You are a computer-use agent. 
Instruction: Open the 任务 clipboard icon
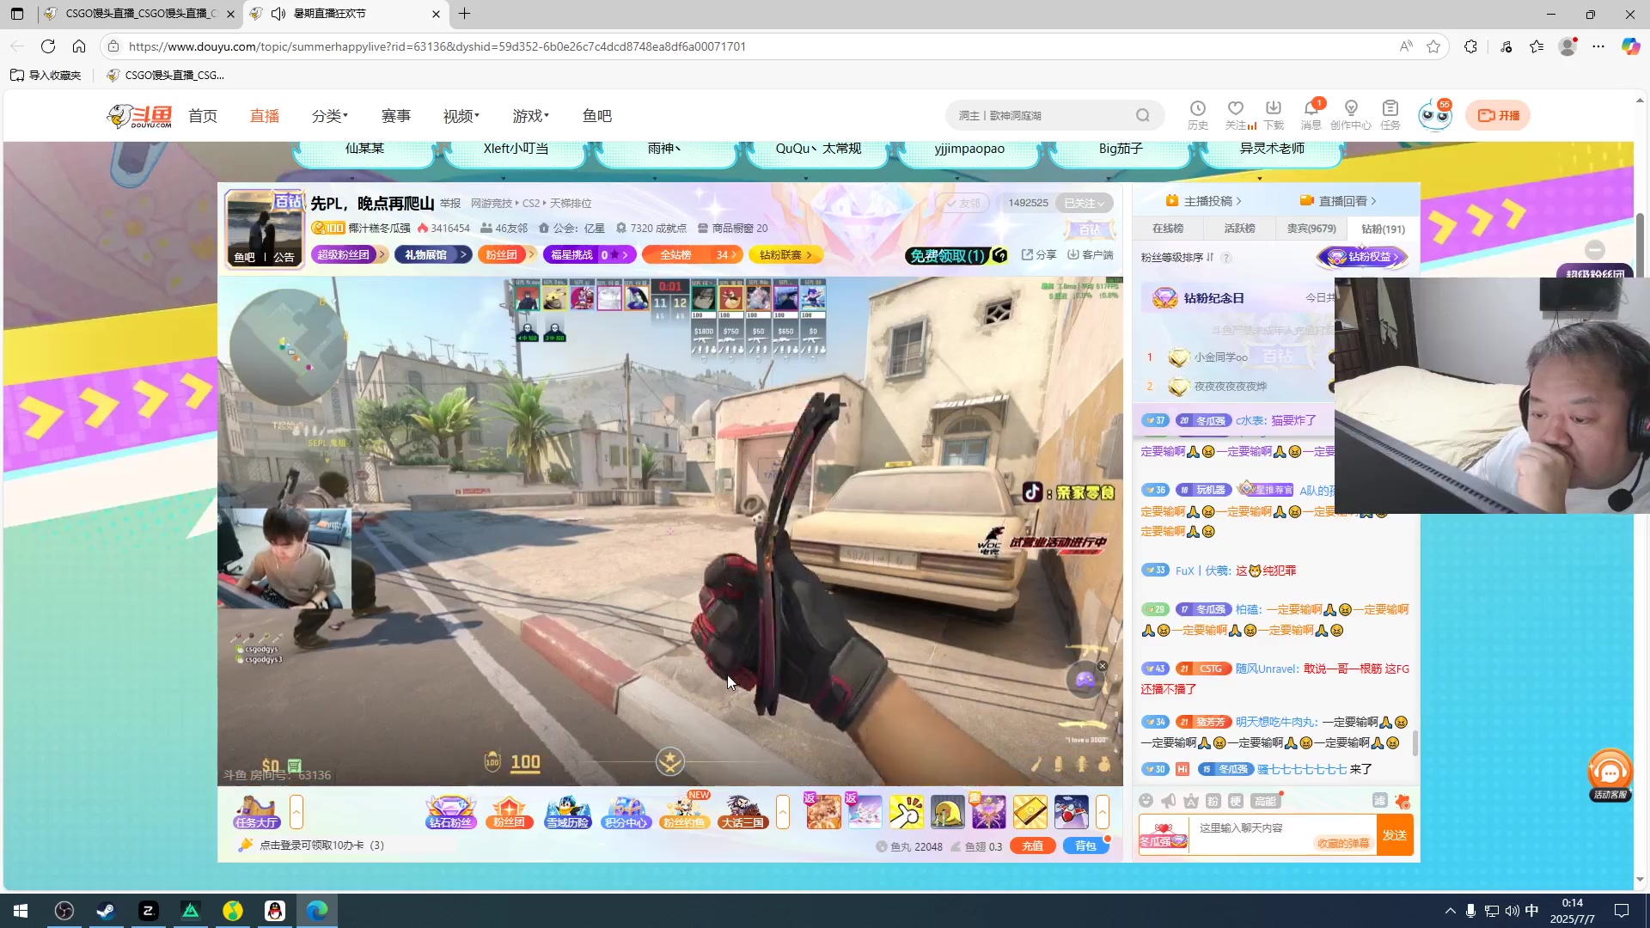[x=1390, y=114]
